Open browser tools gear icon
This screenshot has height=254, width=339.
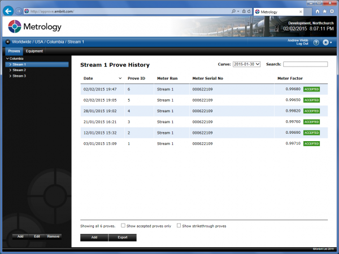(332, 11)
